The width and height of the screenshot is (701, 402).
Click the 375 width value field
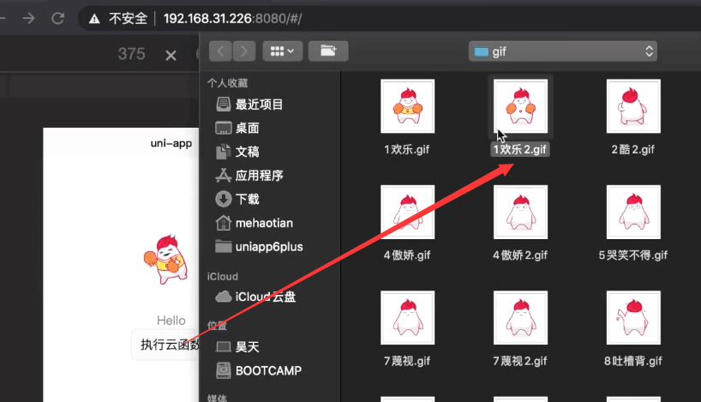point(131,54)
